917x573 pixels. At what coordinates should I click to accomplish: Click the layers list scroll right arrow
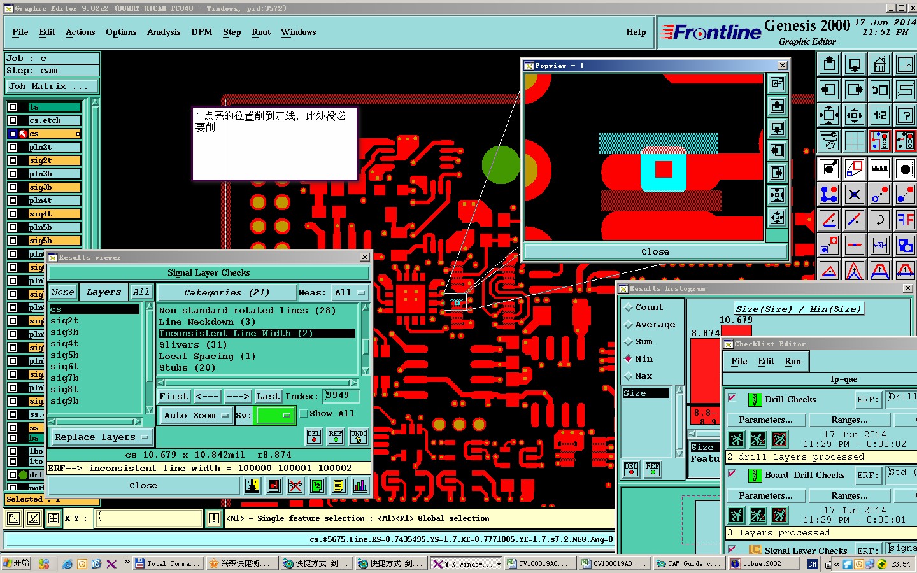point(137,421)
